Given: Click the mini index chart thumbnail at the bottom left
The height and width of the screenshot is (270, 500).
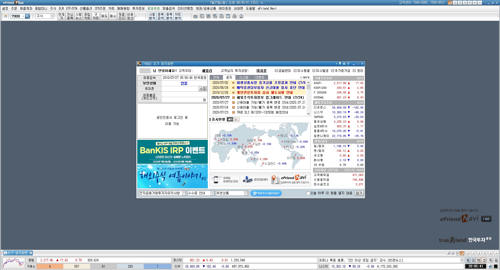Looking at the screenshot, I should (14, 263).
